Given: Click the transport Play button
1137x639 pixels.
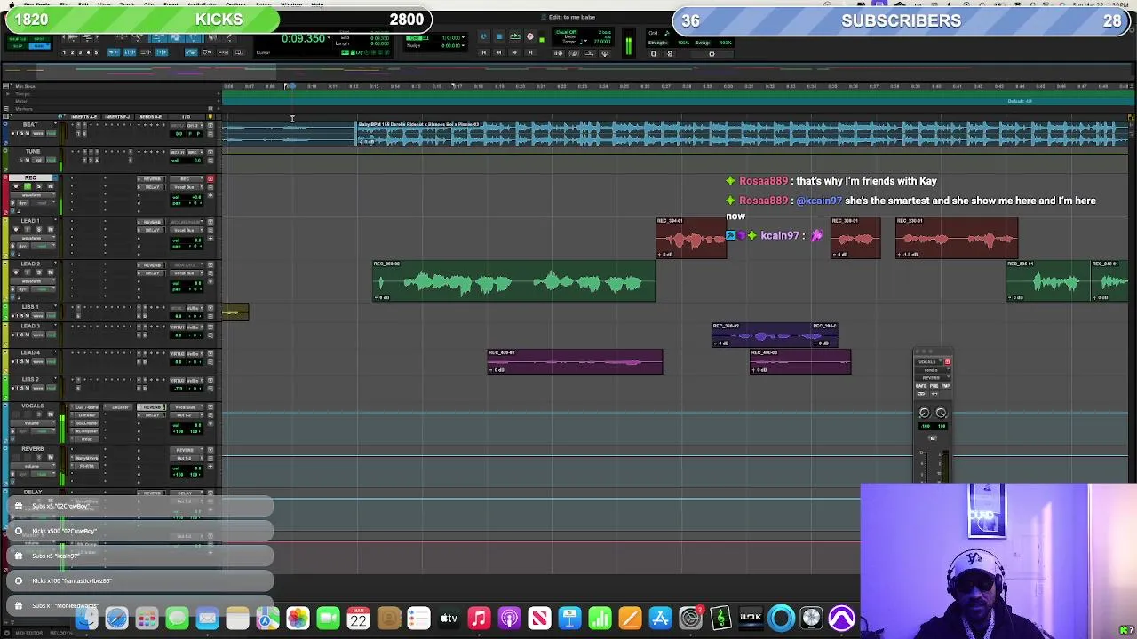Looking at the screenshot, I should point(515,36).
